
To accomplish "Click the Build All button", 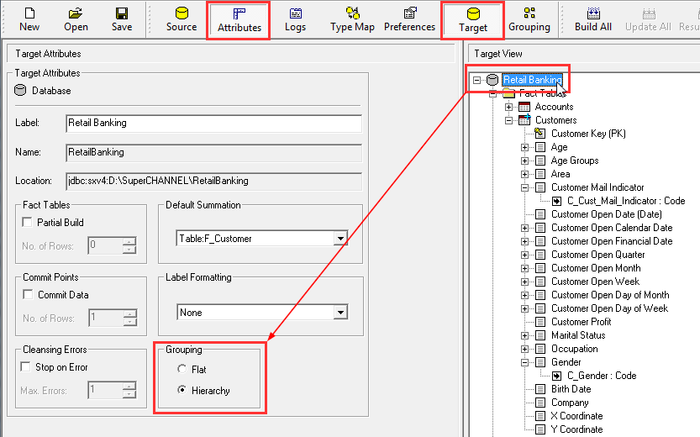I will (592, 19).
